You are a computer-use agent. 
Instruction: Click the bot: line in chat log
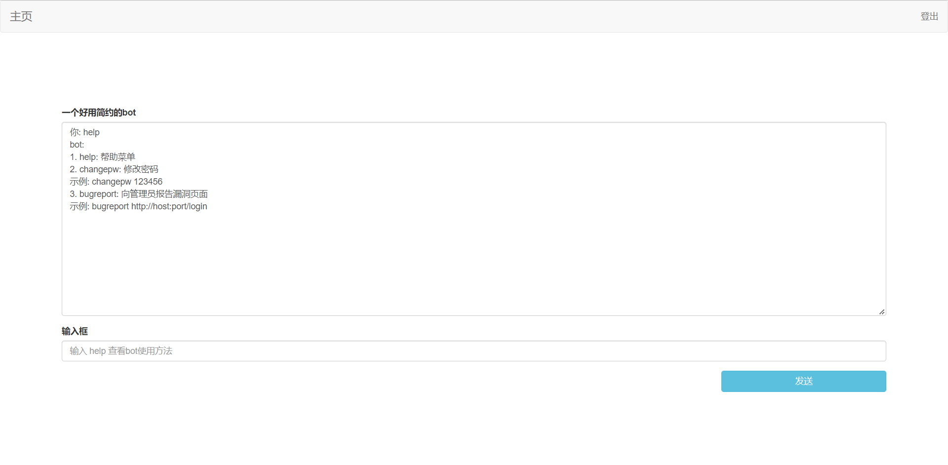(x=77, y=145)
